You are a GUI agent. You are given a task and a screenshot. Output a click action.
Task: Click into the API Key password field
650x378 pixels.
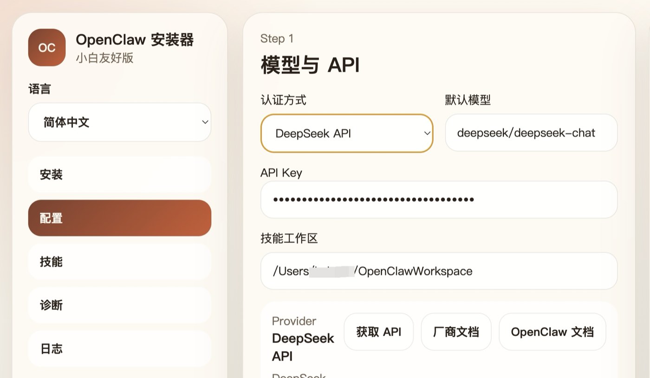pos(439,200)
